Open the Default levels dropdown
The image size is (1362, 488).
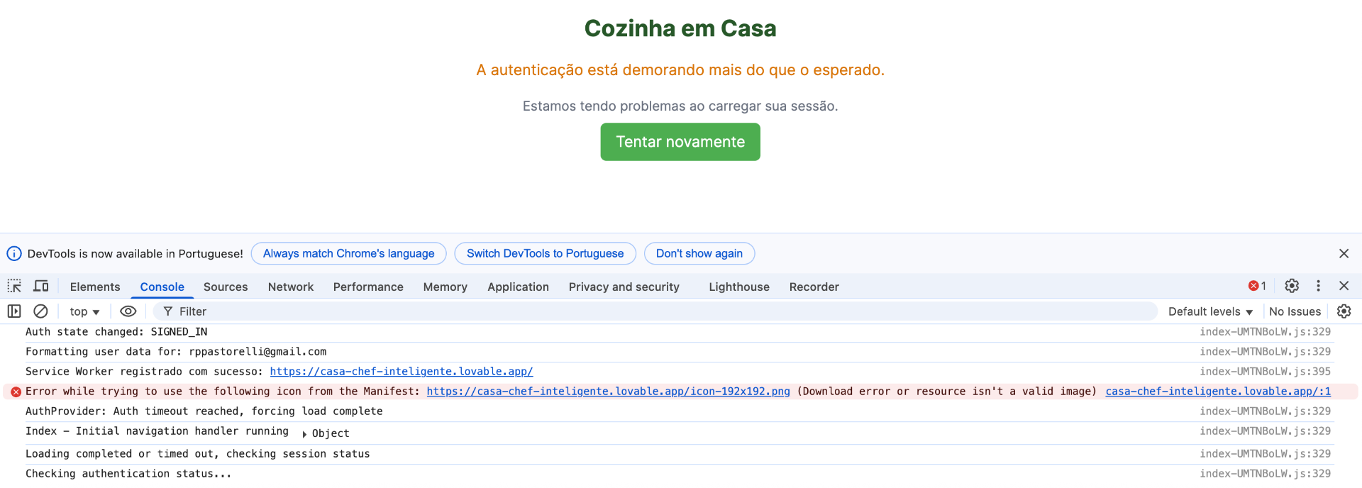click(x=1210, y=311)
